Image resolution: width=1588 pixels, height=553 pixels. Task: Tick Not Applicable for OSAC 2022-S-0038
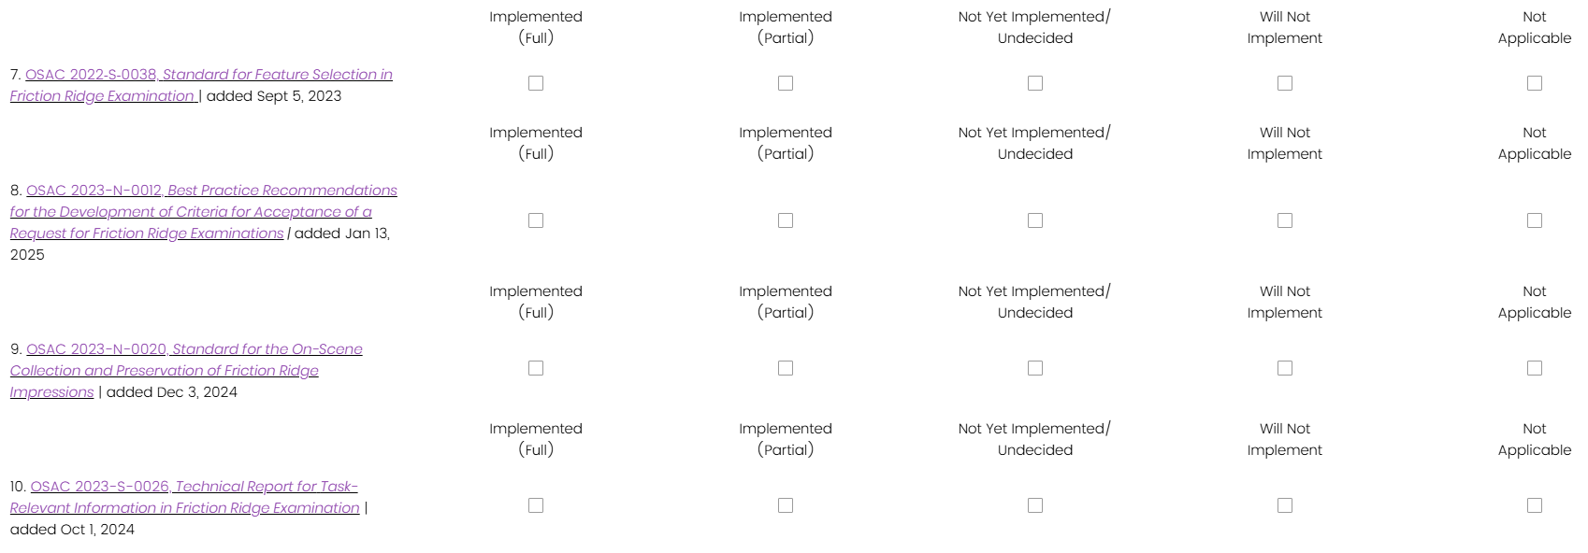point(1535,83)
